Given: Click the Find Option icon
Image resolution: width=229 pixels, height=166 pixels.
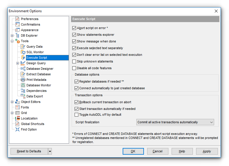Looking at the screenshot, I should [x=17, y=129].
